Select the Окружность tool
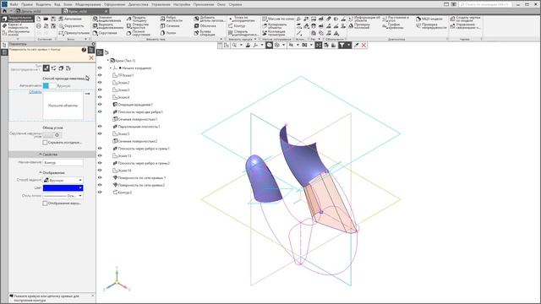This screenshot has height=304, width=541. [71, 26]
